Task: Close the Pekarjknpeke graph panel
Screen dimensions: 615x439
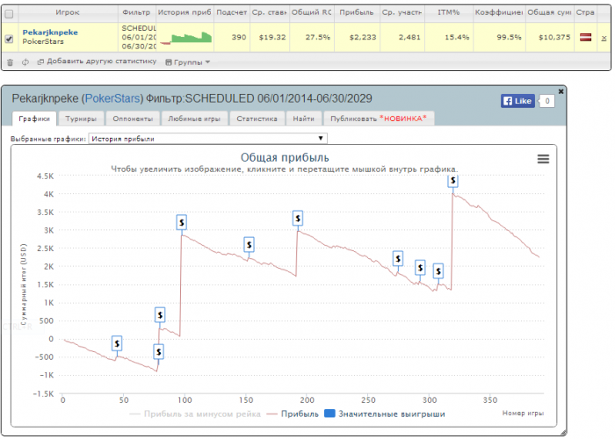Action: click(x=561, y=91)
